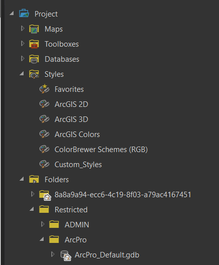Click the Custom_Styles palette icon
The width and height of the screenshot is (219, 265).
click(44, 164)
